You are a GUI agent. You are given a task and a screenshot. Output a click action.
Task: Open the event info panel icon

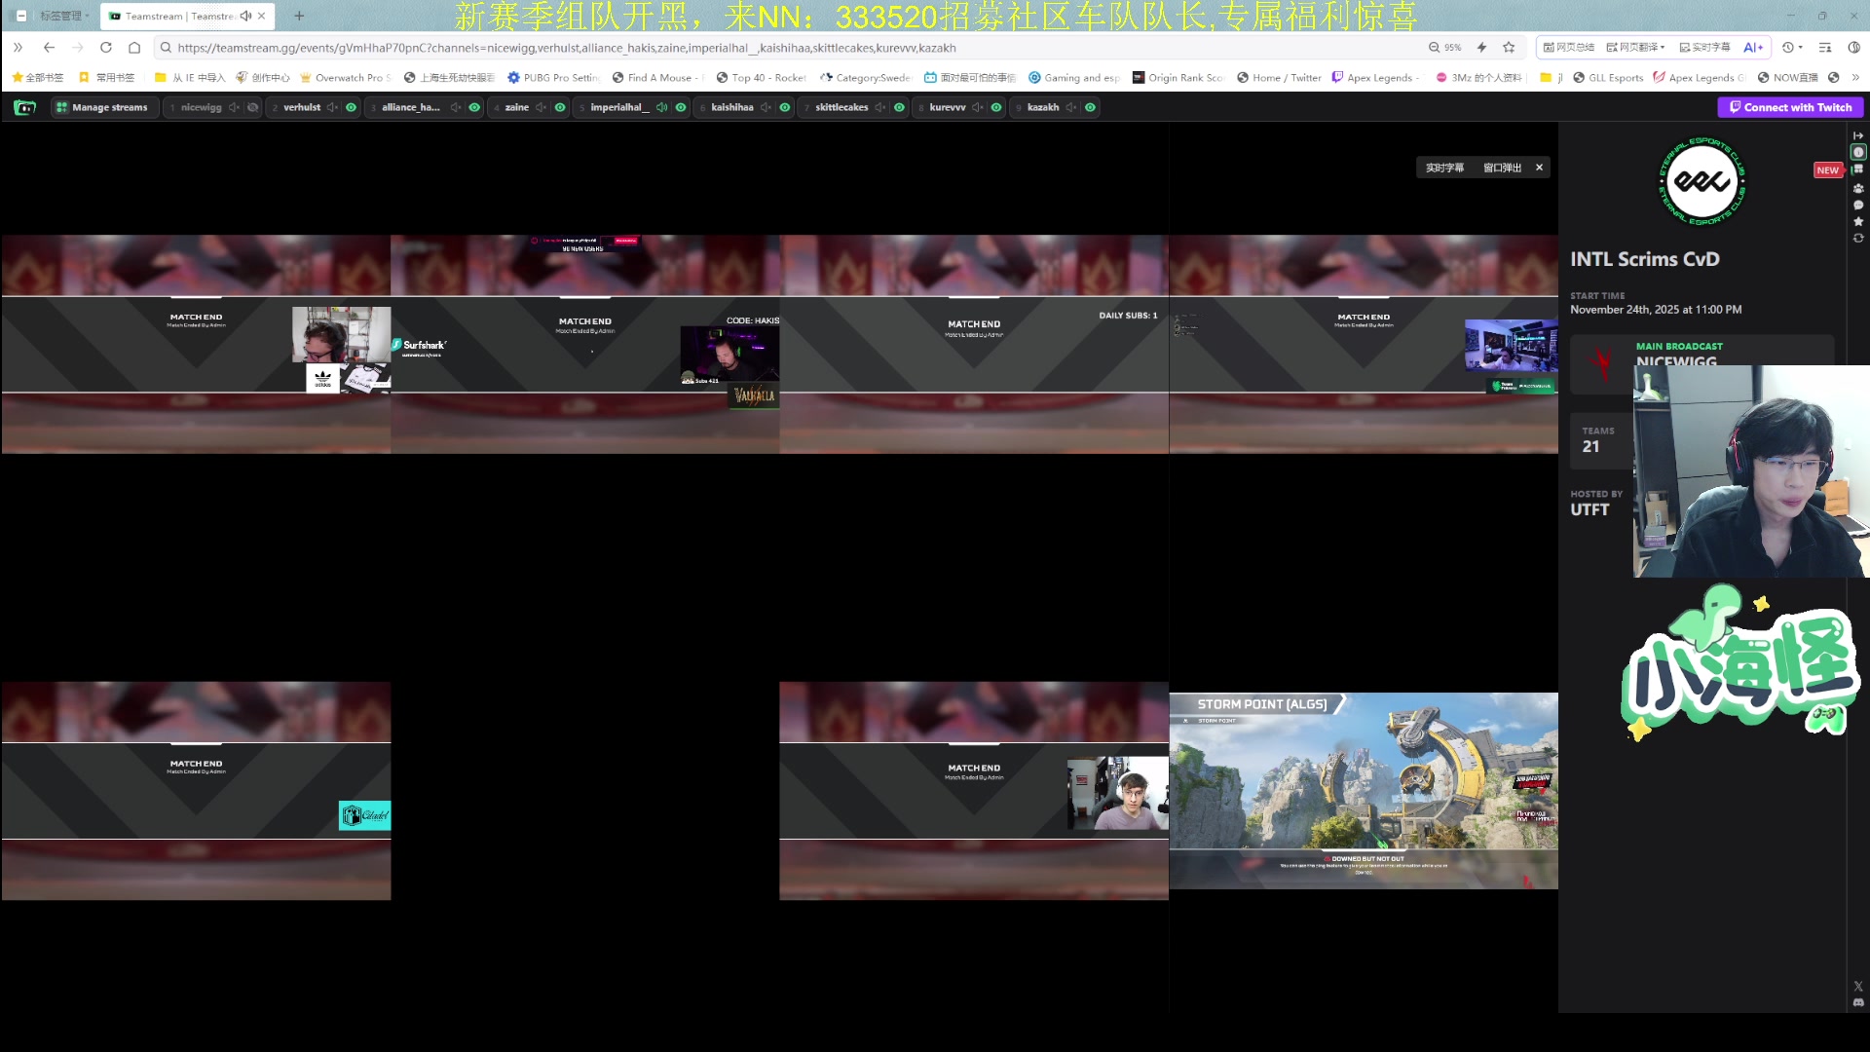click(1857, 152)
